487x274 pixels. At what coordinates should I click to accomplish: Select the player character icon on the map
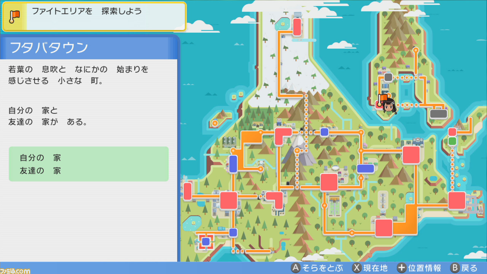pyautogui.click(x=390, y=107)
